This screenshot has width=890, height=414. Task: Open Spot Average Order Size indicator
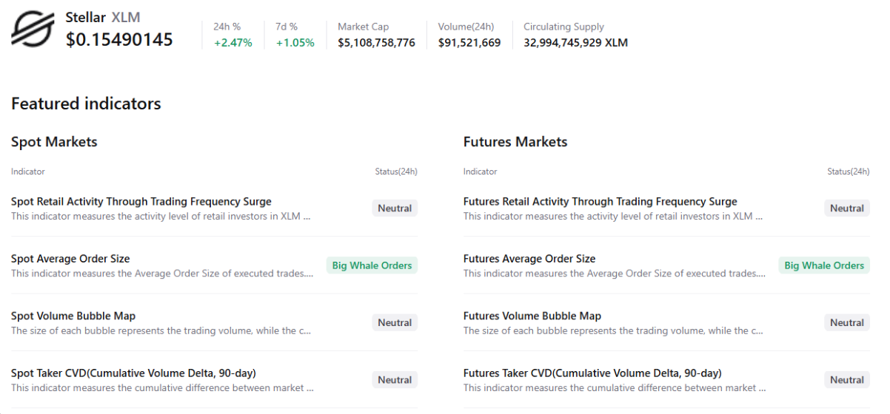[70, 259]
